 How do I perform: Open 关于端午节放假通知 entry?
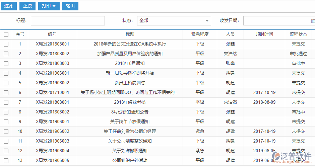(130, 122)
